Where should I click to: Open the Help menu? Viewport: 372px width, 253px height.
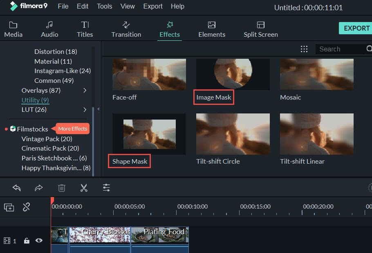177,6
